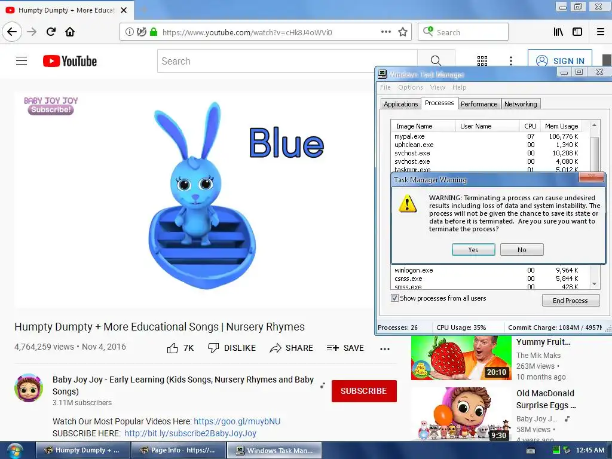Sort by Mem Usage column header
The height and width of the screenshot is (459, 612).
561,126
